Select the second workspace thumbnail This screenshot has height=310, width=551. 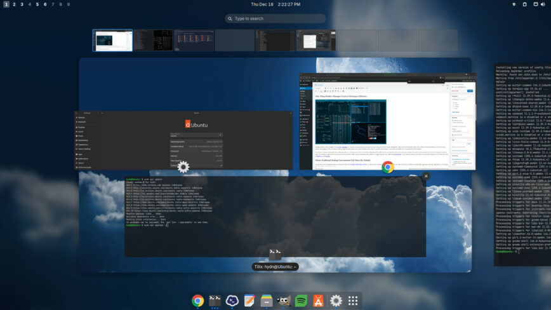[x=153, y=40]
